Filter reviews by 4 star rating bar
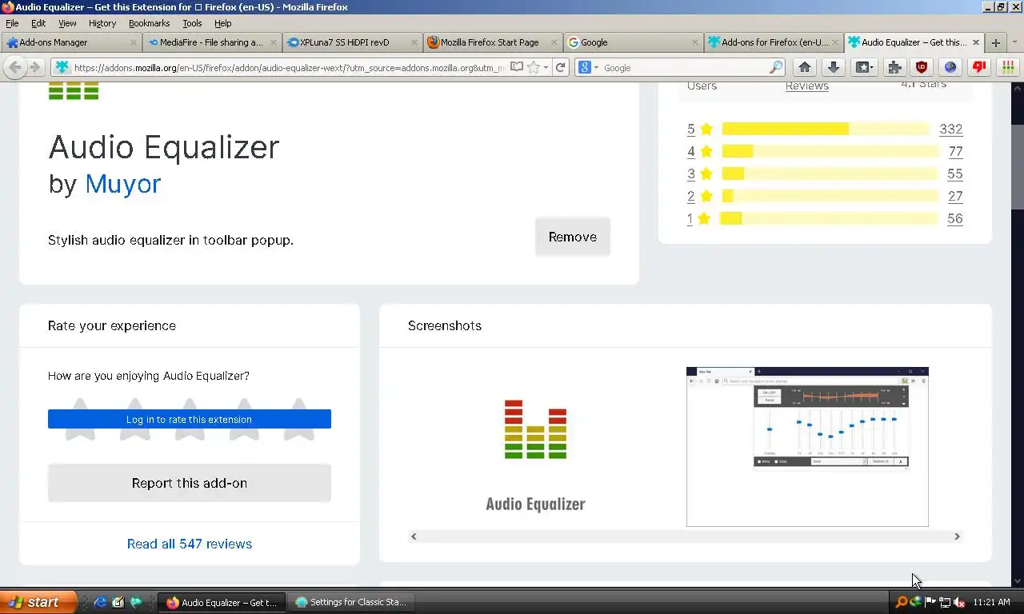Image resolution: width=1024 pixels, height=614 pixels. point(830,151)
